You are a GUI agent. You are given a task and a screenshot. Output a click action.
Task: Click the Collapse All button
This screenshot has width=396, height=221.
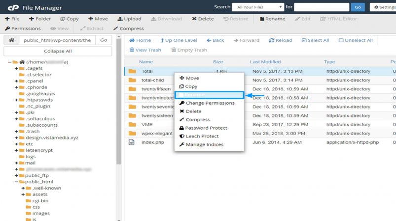58,51
